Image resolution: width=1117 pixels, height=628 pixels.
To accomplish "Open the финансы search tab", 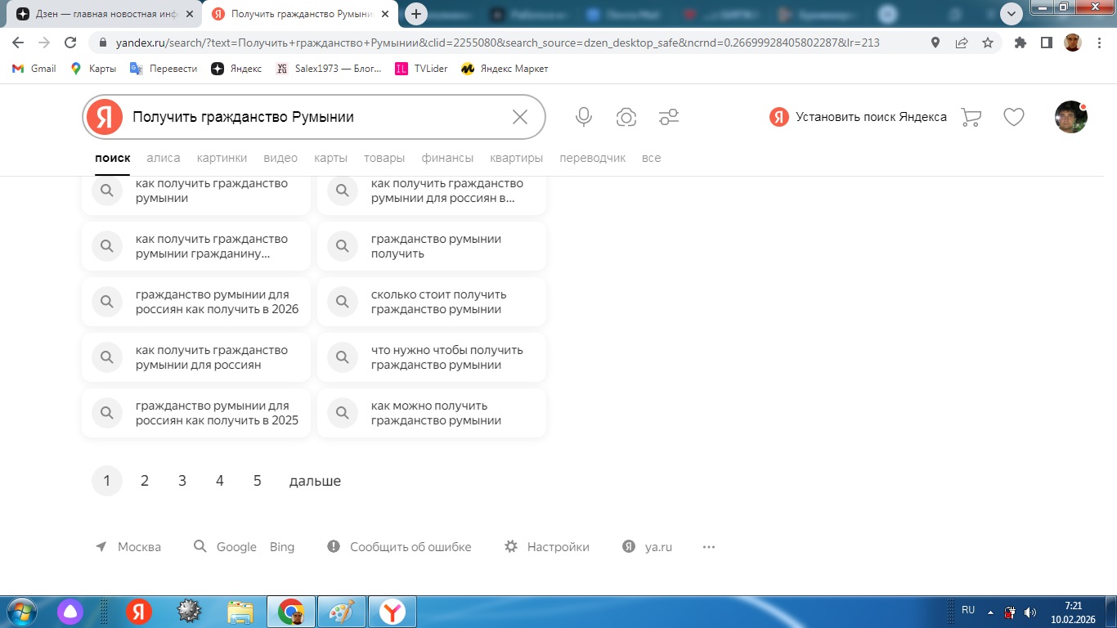I will [x=447, y=158].
